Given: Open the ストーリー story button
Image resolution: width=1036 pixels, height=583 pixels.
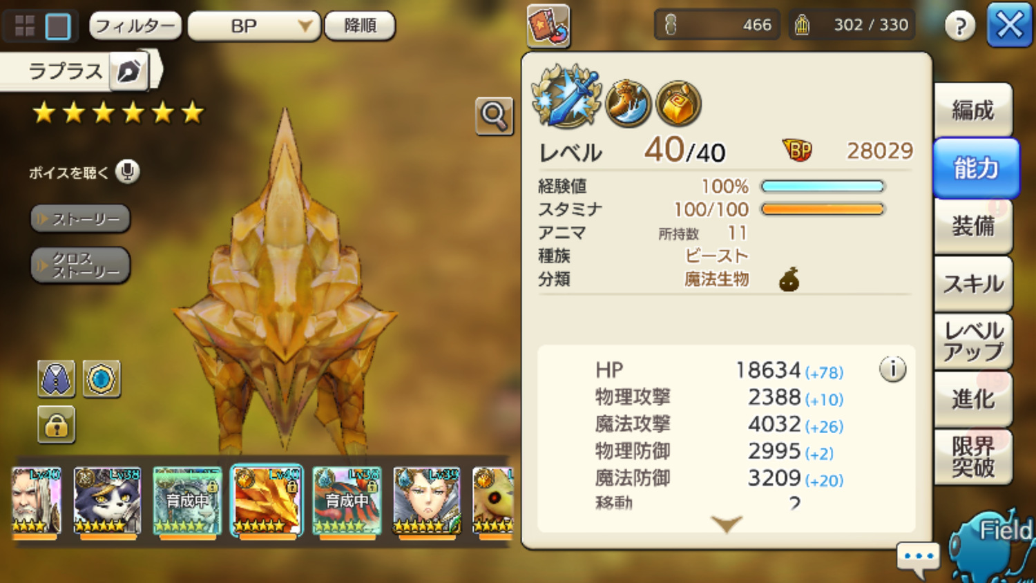Looking at the screenshot, I should click(x=80, y=218).
